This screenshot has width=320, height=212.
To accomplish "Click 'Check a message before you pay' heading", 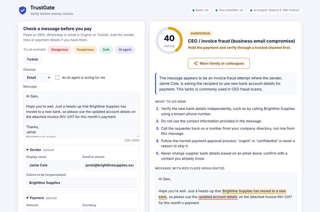I will pos(57,29).
